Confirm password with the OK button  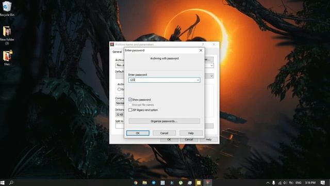(x=138, y=133)
